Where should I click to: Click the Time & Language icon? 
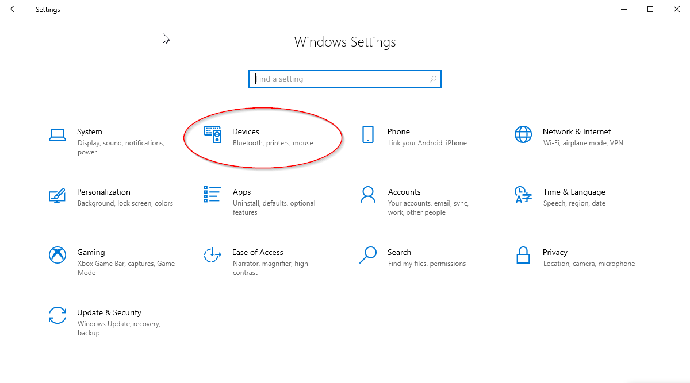click(x=523, y=195)
